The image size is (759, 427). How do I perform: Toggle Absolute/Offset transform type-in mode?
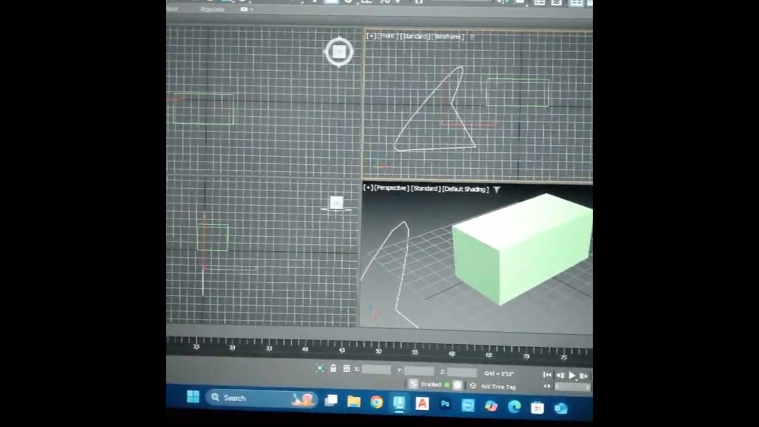(x=346, y=369)
